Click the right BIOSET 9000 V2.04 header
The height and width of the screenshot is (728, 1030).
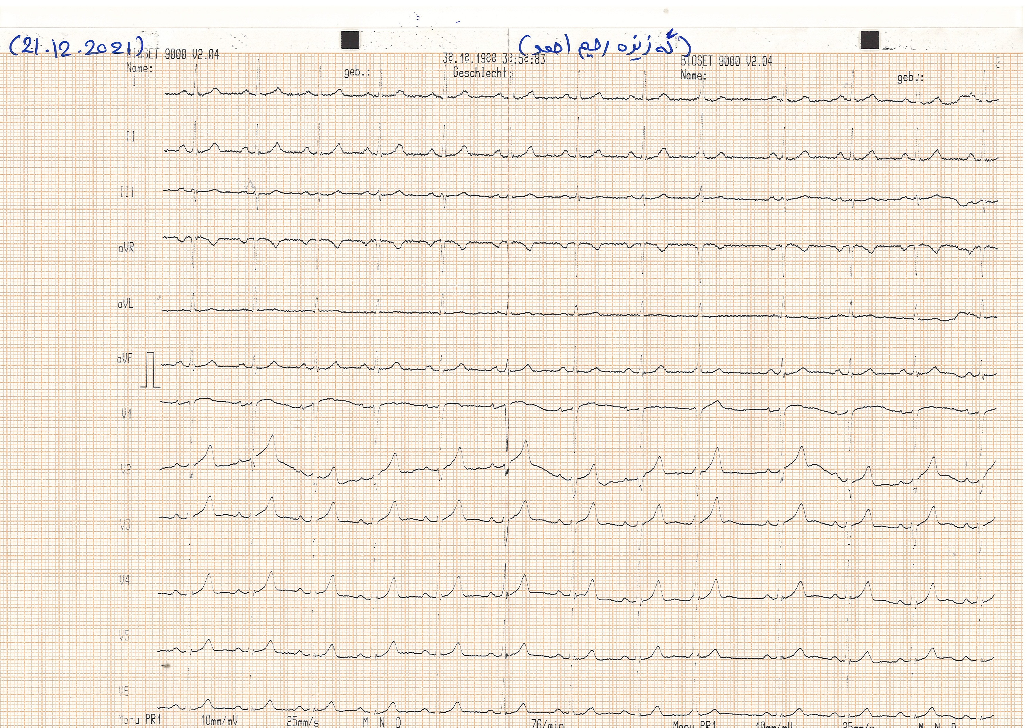(x=726, y=61)
